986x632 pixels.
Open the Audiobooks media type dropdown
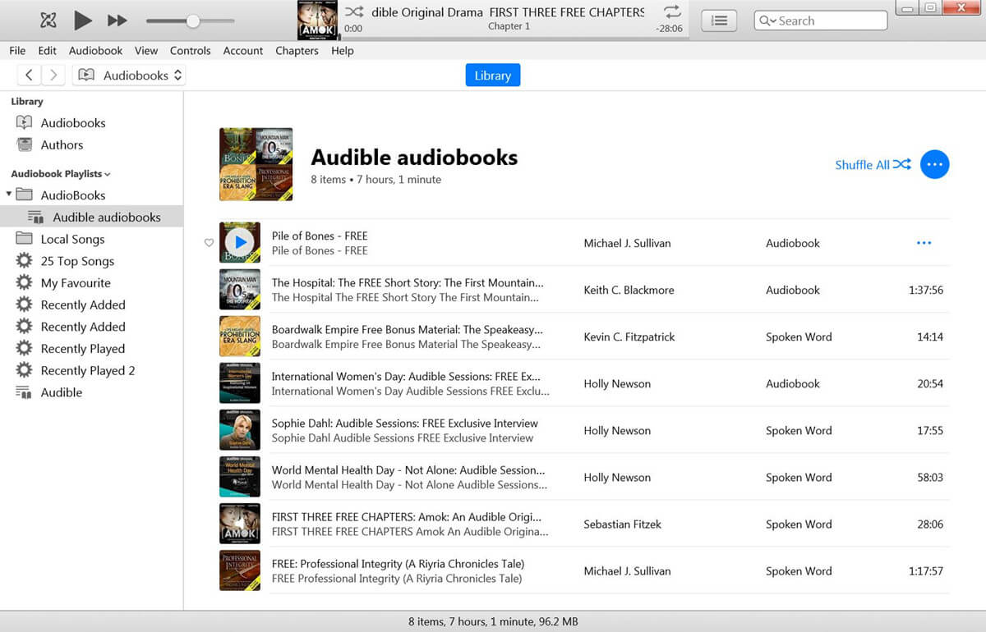tap(130, 76)
